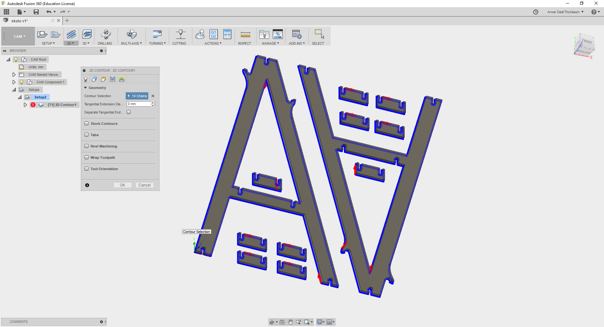
Task: Click the G1 G2 Post Process icon
Action: pyautogui.click(x=214, y=34)
